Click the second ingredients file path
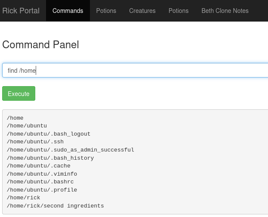 (55, 206)
